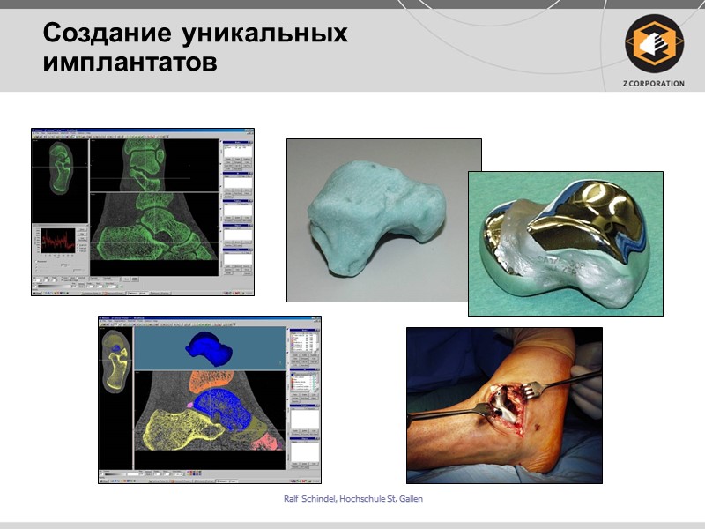
Task: Click the red histogram plot in the green scan screenshot
Action: click(57, 240)
